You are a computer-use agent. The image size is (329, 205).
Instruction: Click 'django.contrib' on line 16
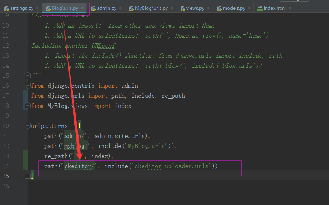click(x=71, y=86)
